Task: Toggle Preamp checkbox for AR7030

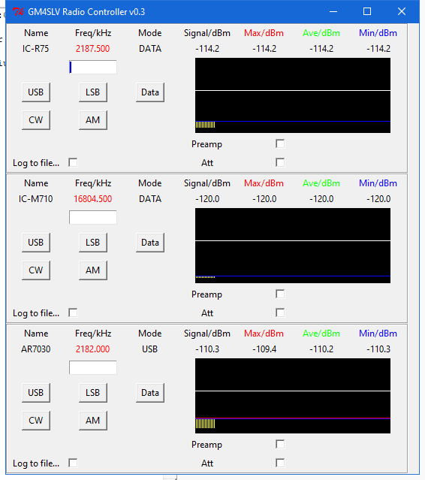Action: click(x=280, y=444)
